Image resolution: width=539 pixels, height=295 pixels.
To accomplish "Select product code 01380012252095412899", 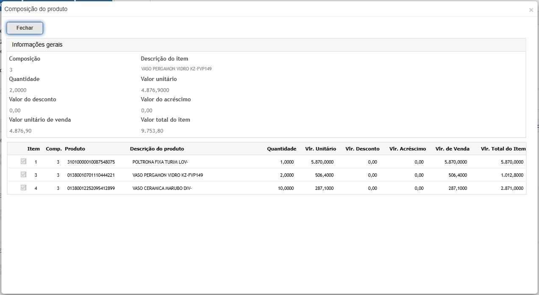I will [x=91, y=188].
